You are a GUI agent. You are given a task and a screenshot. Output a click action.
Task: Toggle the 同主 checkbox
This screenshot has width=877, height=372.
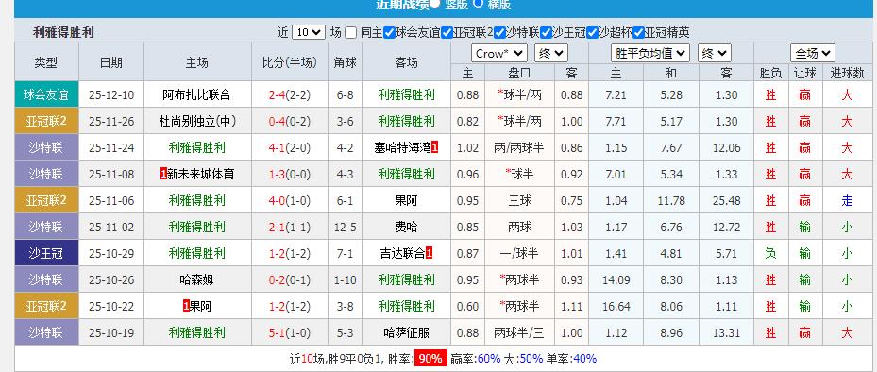[x=350, y=33]
